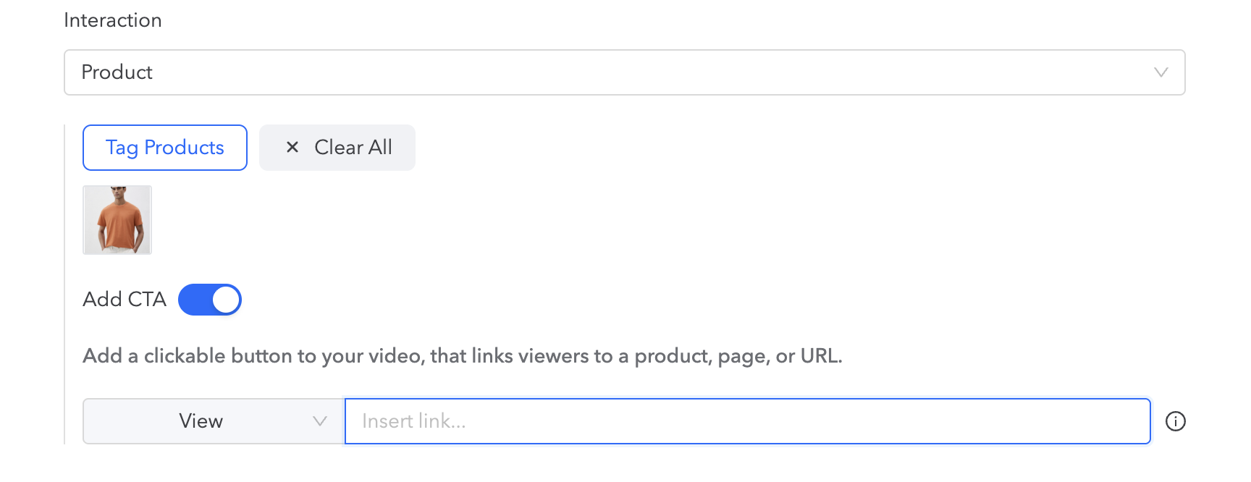The width and height of the screenshot is (1251, 482).
Task: Click the View label in CTA selector
Action: click(201, 421)
